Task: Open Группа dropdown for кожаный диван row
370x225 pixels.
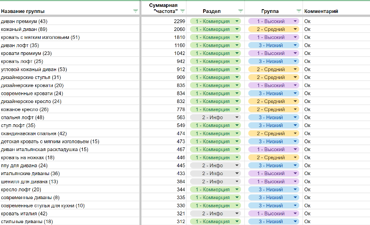Action: click(x=295, y=29)
